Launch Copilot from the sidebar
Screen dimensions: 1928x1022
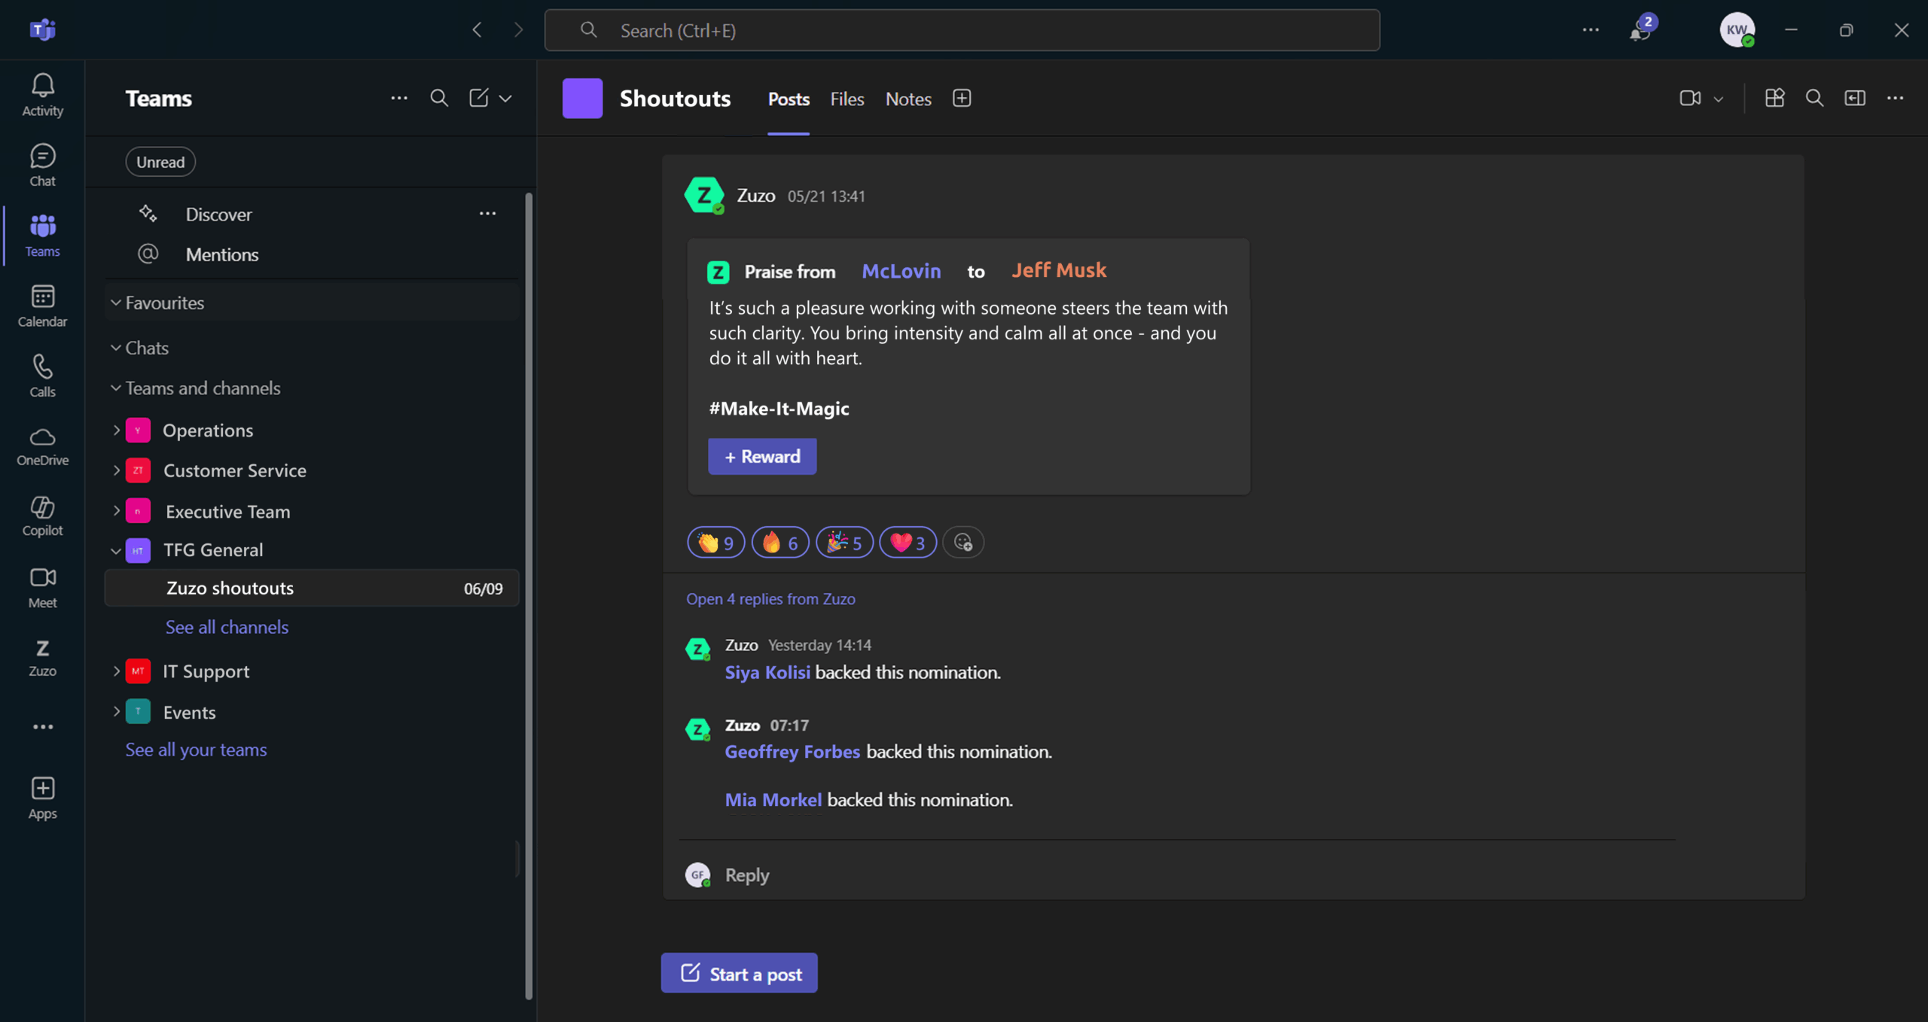(42, 516)
